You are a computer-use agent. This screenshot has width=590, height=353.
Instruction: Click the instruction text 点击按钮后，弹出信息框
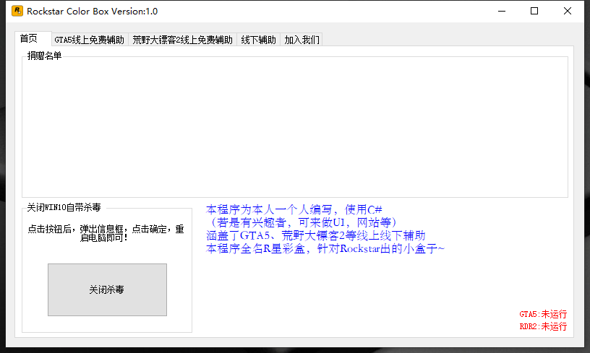click(x=76, y=229)
